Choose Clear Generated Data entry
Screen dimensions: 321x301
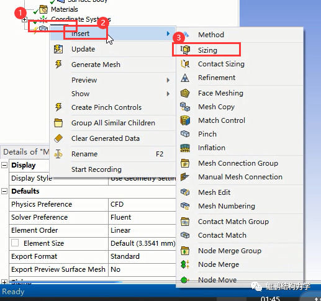coord(113,138)
